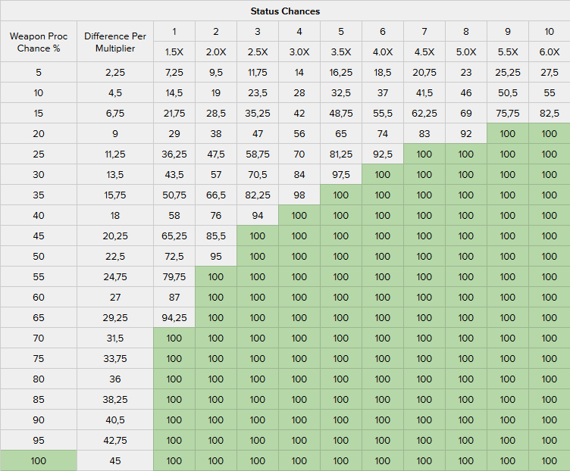Image resolution: width=570 pixels, height=471 pixels.
Task: Click the "82,25" cell in row 35
Action: pyautogui.click(x=258, y=195)
